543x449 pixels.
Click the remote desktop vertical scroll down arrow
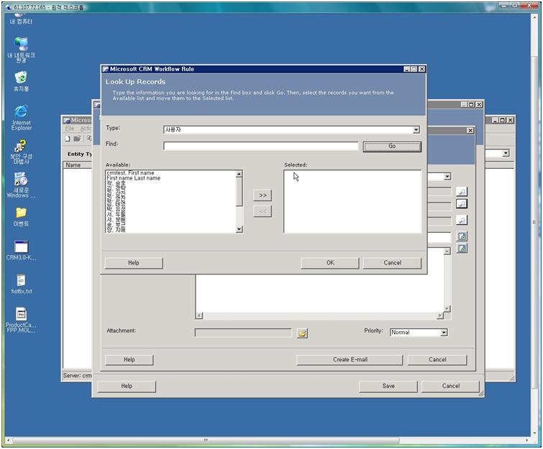point(534,432)
